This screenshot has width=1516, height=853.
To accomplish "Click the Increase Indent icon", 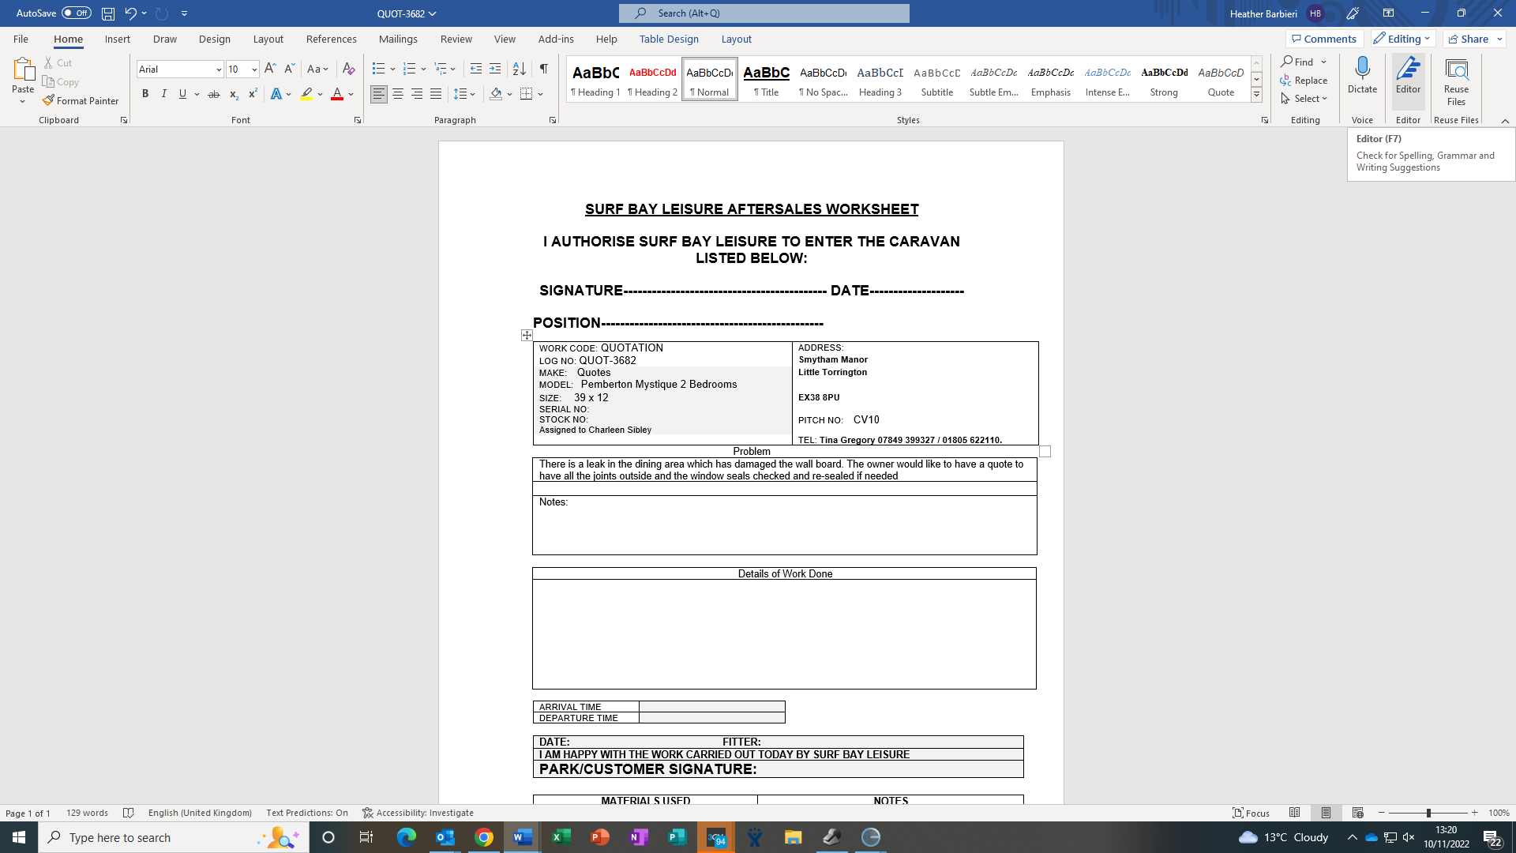I will coord(495,69).
